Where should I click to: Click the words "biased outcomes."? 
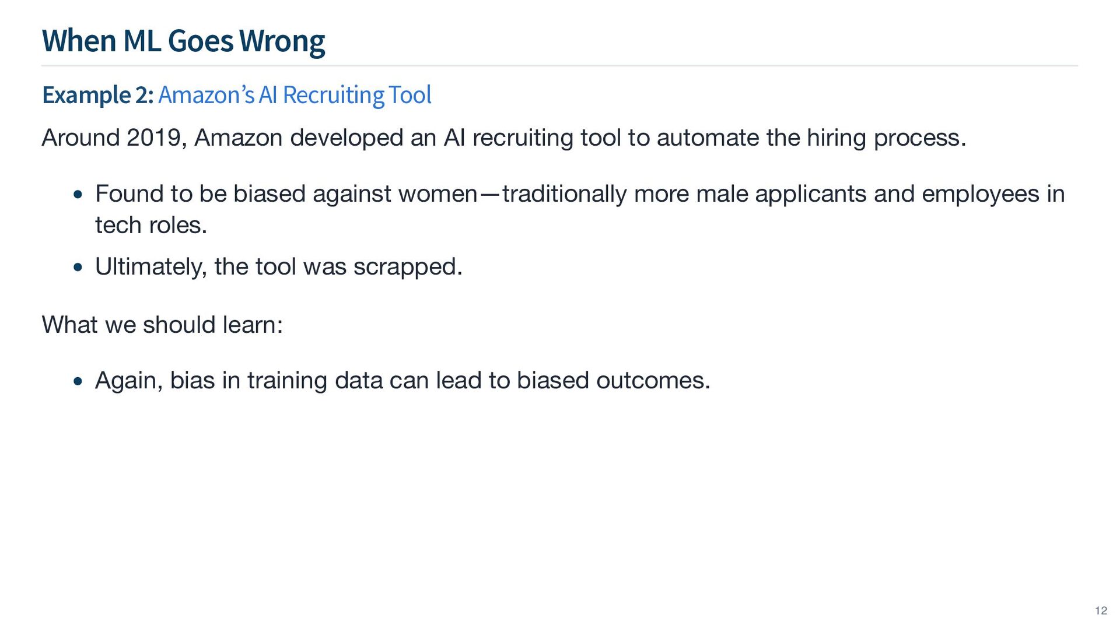pos(614,381)
